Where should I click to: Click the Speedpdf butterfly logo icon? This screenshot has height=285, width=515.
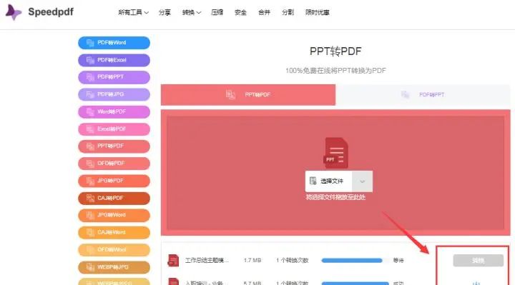click(14, 12)
